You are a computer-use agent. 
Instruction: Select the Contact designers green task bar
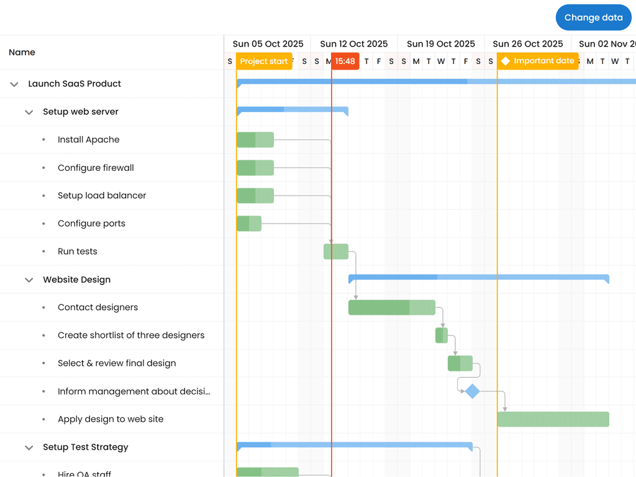tap(391, 307)
